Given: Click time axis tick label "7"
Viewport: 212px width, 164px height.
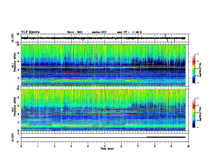Looking at the screenshot, I should [138, 146].
